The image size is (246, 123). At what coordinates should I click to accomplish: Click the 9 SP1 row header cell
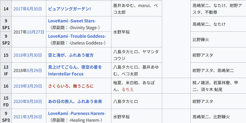click(x=6, y=24)
